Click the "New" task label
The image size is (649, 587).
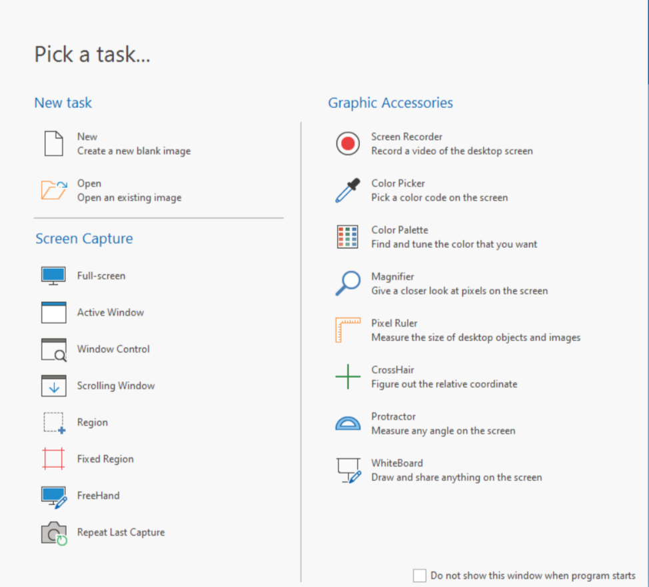[x=87, y=137]
